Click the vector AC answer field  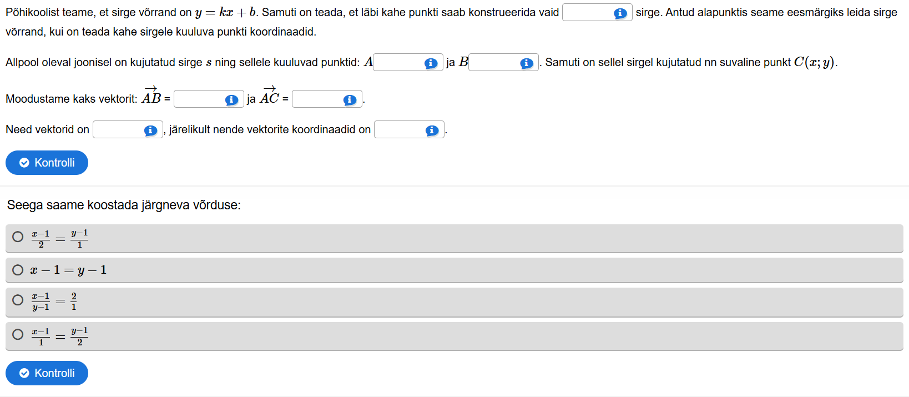tap(317, 99)
